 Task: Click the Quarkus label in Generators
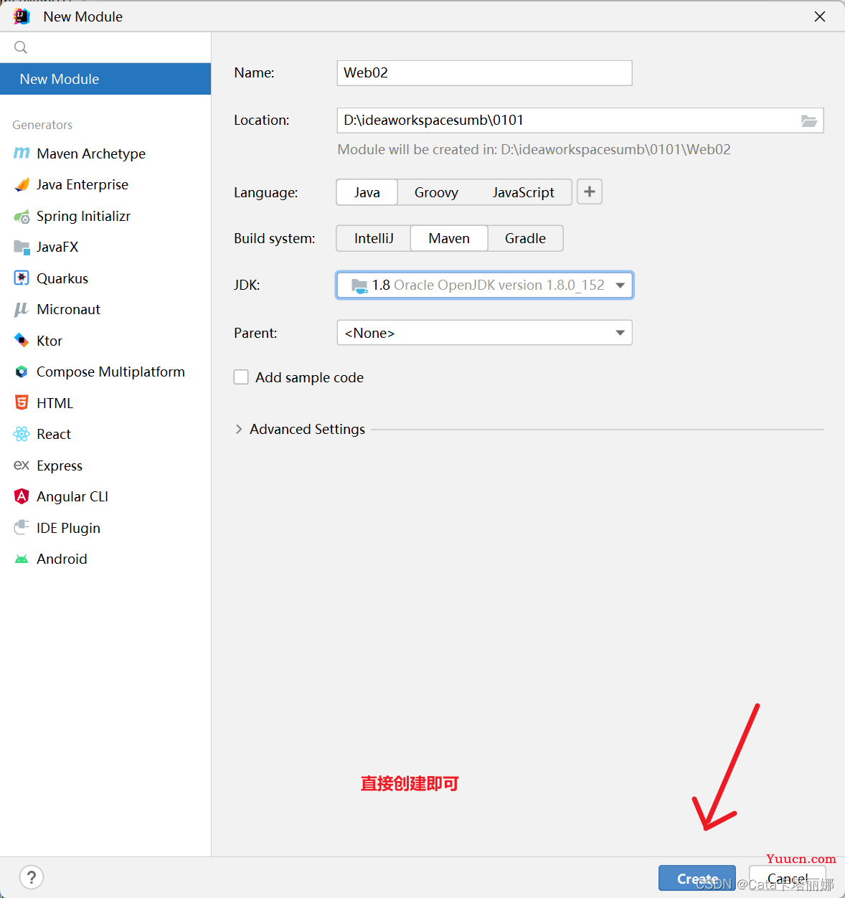(62, 278)
